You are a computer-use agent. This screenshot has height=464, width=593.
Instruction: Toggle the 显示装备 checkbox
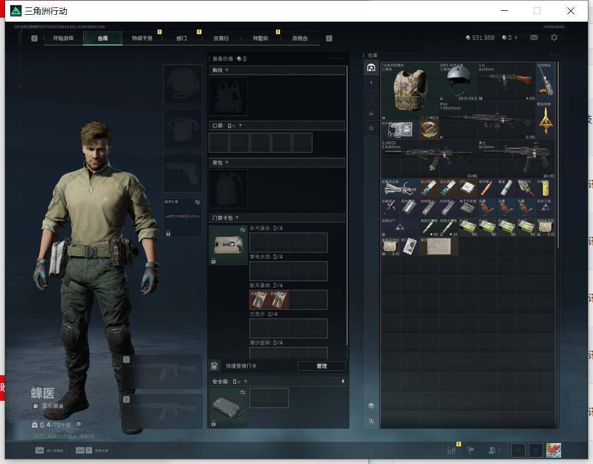pos(35,406)
